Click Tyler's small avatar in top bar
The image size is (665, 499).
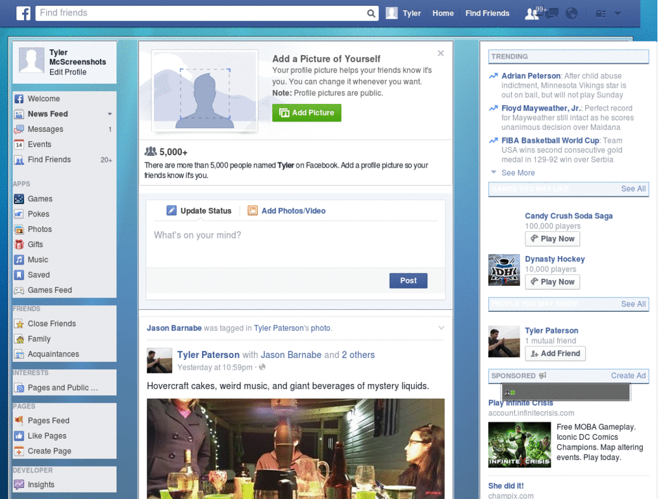click(392, 13)
